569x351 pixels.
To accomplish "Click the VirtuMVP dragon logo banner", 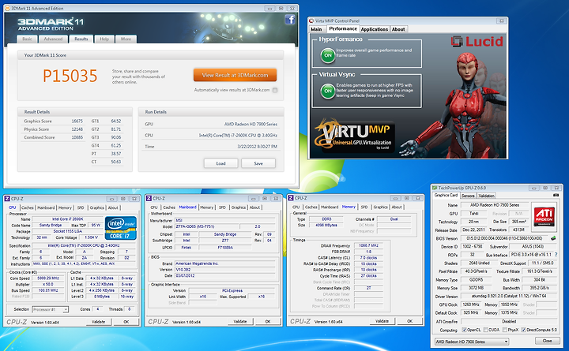I will [x=355, y=135].
